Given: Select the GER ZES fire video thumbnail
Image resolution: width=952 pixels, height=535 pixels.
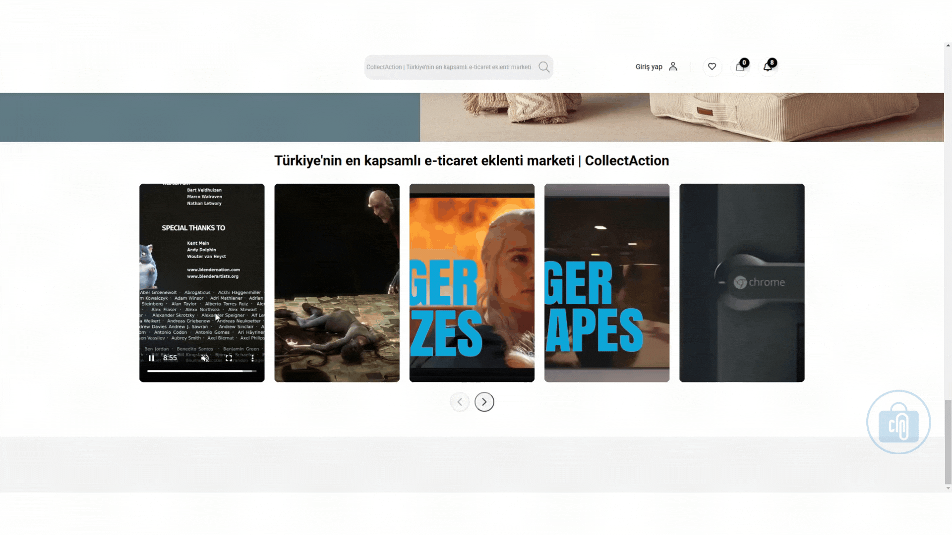Looking at the screenshot, I should tap(472, 283).
